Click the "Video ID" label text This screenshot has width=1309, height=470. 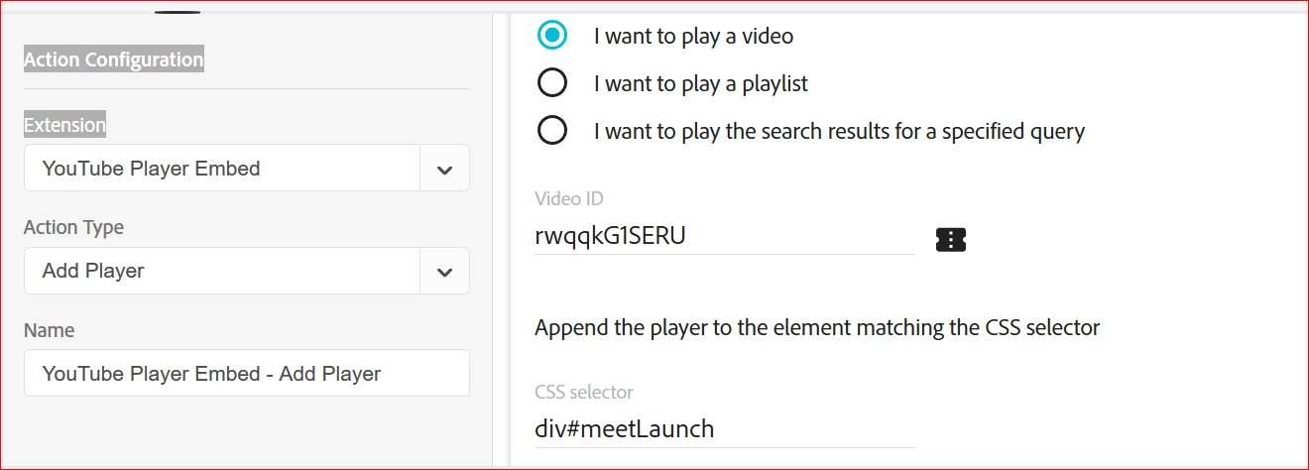tap(568, 198)
